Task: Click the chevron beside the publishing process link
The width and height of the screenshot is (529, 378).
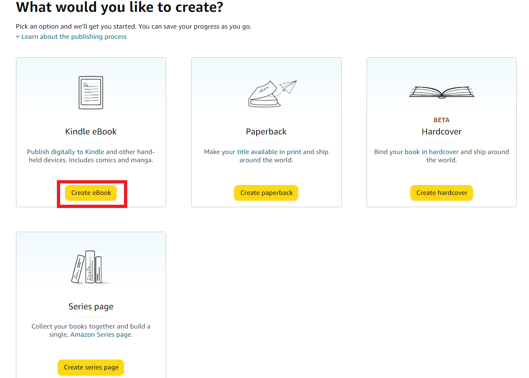Action: [17, 36]
